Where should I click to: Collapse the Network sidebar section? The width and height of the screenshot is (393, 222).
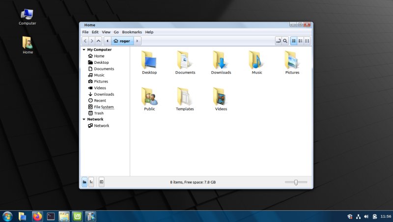tap(84, 119)
